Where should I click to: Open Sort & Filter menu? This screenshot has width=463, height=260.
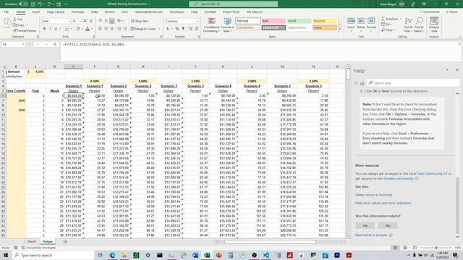pyautogui.click(x=408, y=25)
